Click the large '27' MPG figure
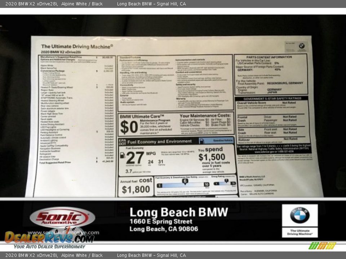This screenshot has height=259, width=346. coord(135,158)
